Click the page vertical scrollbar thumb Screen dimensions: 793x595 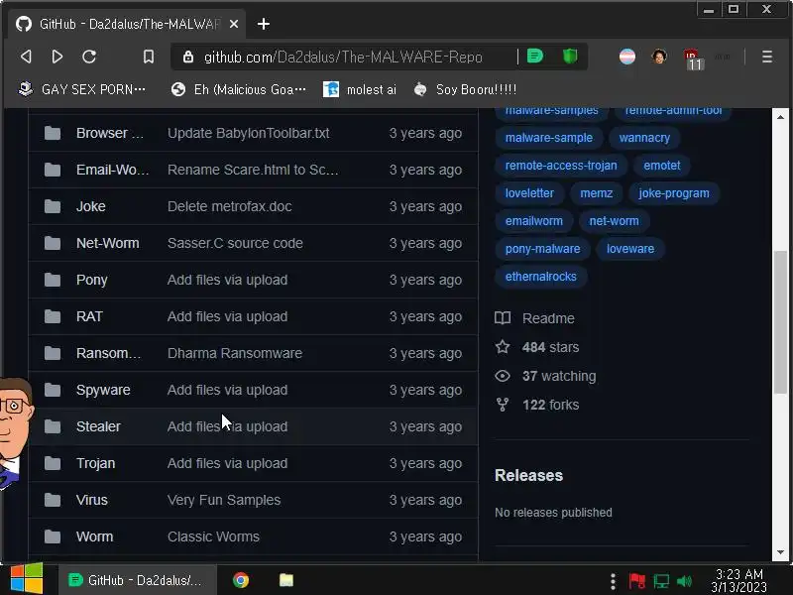tap(780, 321)
